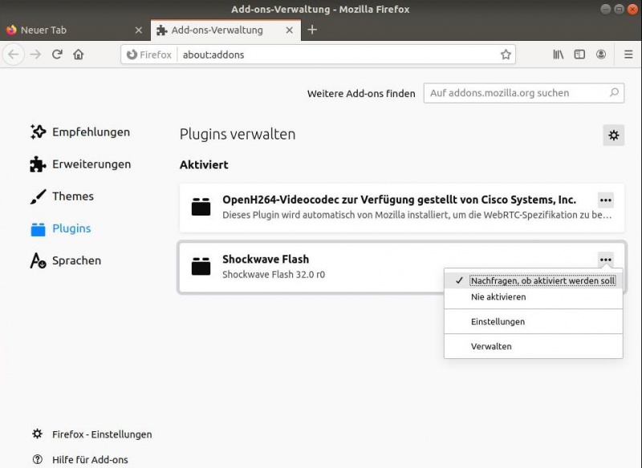Click the magnifier in addons search field
This screenshot has height=468, width=642.
click(x=614, y=93)
